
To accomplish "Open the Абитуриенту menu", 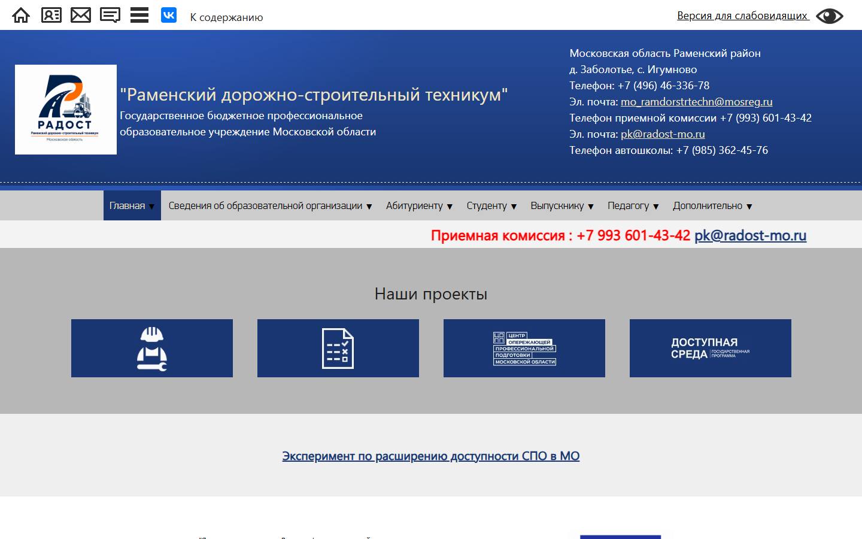I will tap(414, 205).
